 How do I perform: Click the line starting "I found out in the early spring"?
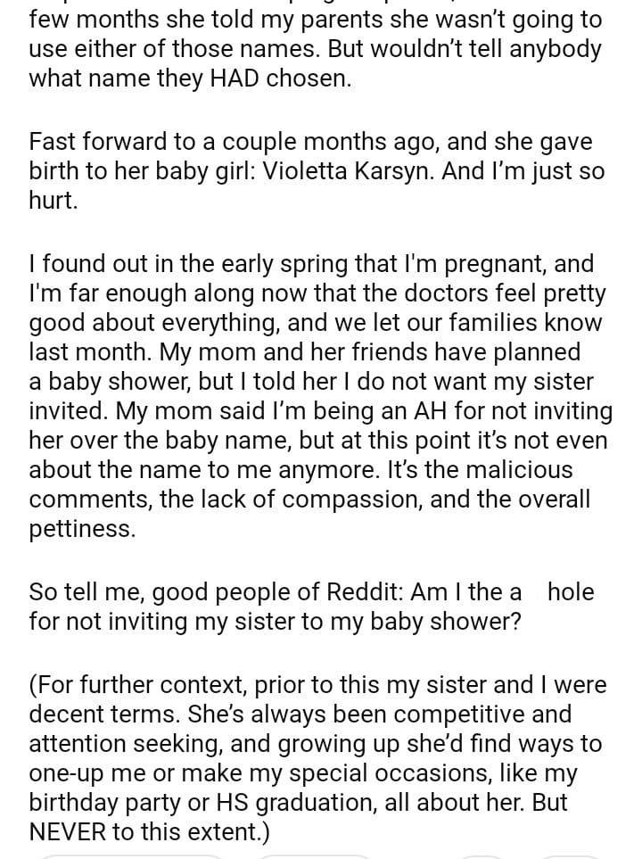pos(310,264)
